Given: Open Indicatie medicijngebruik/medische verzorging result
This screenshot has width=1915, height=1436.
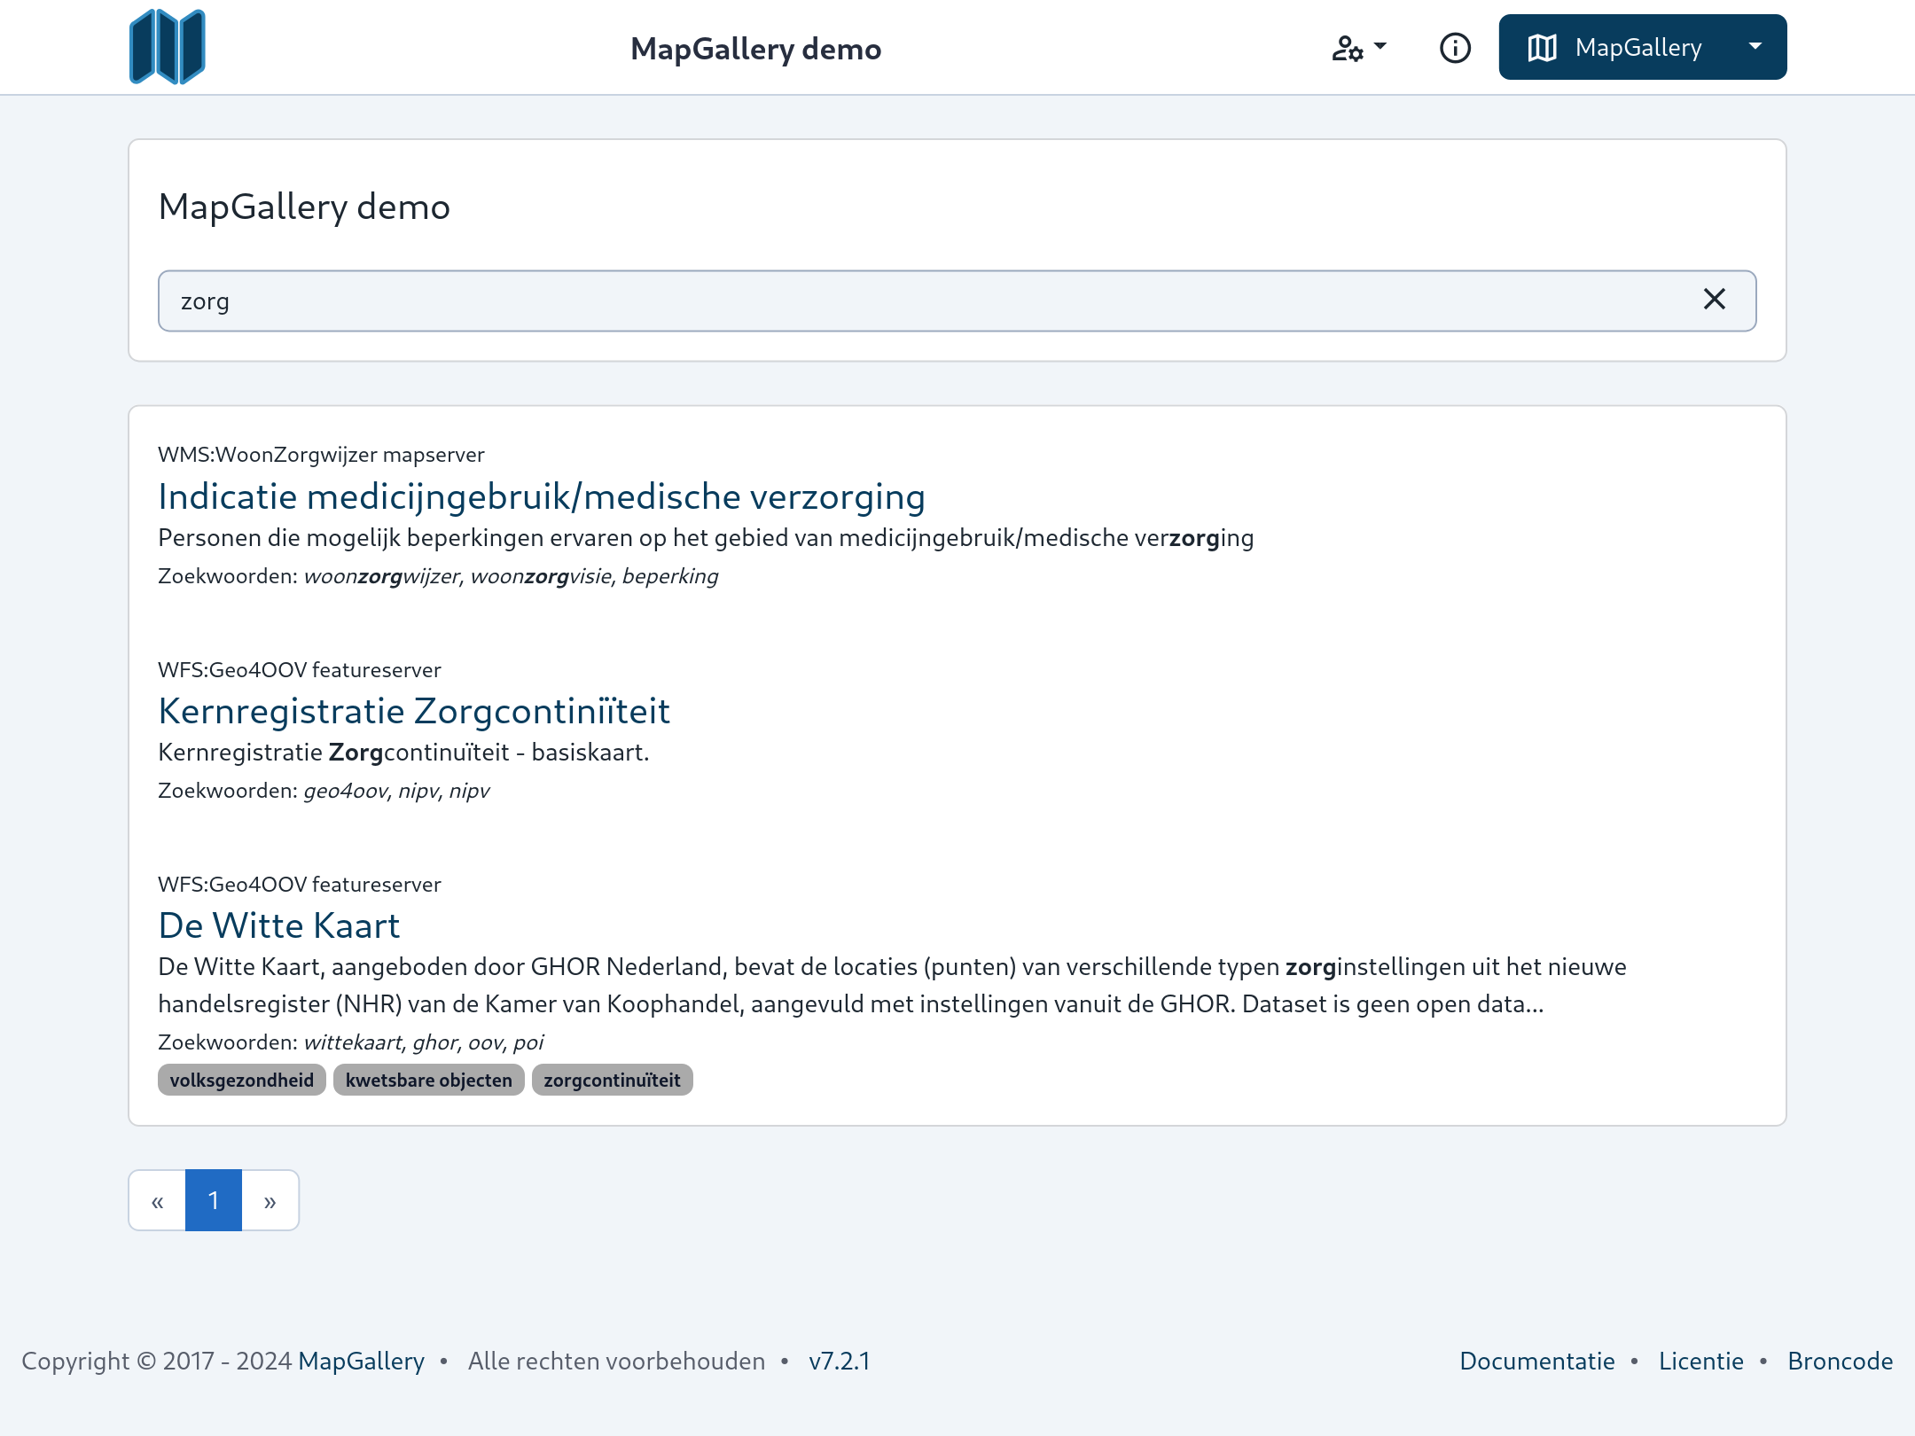Looking at the screenshot, I should coord(541,496).
